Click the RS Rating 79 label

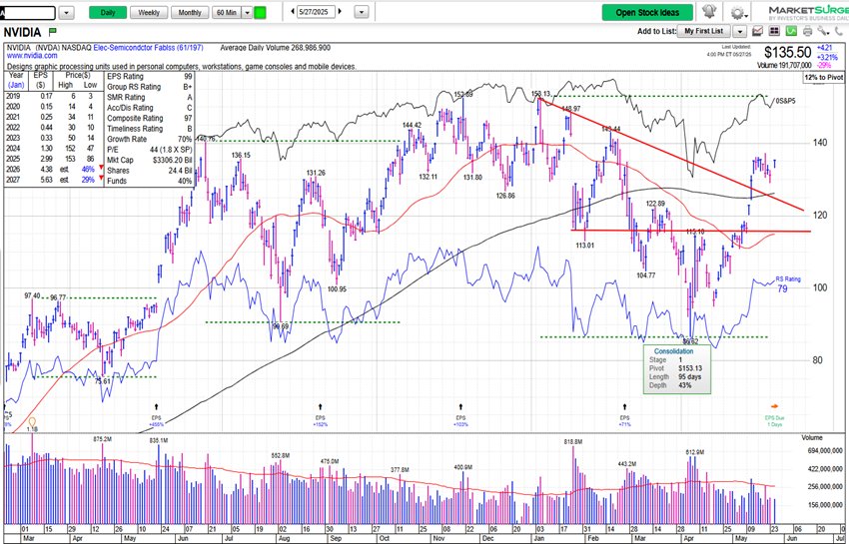788,284
